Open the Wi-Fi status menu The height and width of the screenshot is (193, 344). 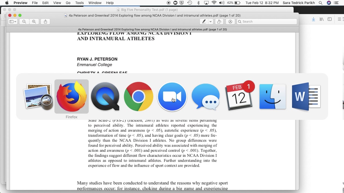coord(214,3)
